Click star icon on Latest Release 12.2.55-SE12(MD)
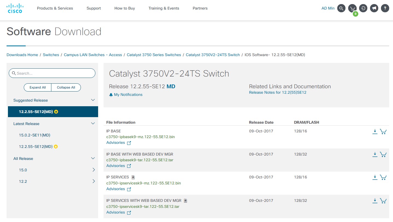Screen dimensions: 393x222 [x=56, y=147]
